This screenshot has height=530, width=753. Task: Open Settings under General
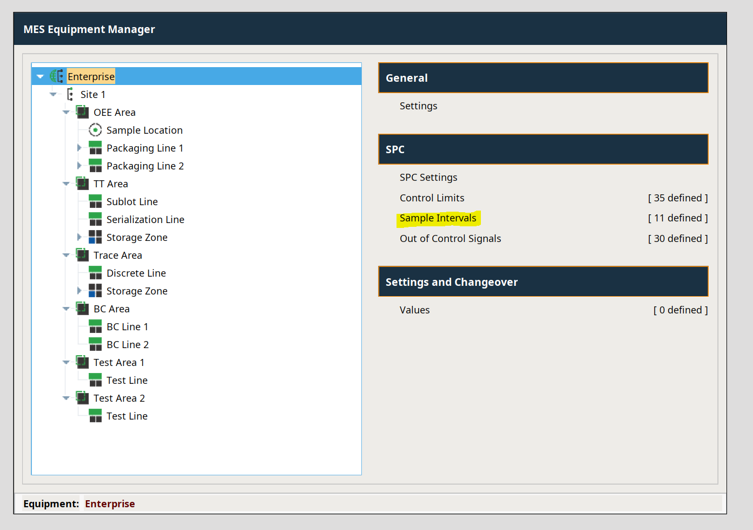point(418,106)
